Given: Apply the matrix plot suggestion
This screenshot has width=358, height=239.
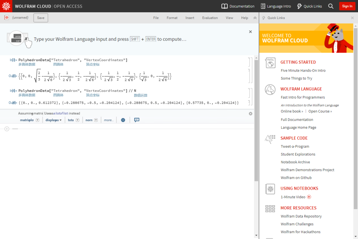Looking at the screenshot, I should (27, 120).
